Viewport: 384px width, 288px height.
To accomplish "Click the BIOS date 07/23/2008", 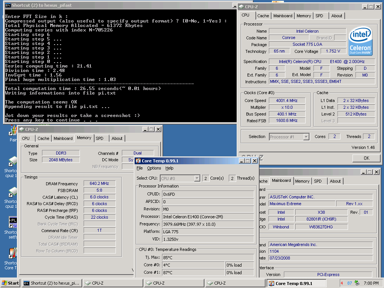I will pos(321,258).
